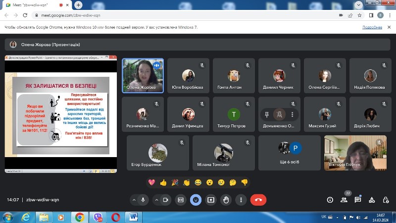Open more options menu in call bar
Screen dimensions: 396x223
[x=241, y=200]
